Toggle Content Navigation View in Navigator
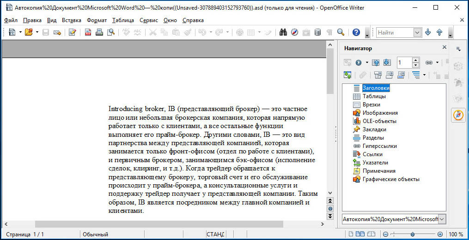 pos(347,75)
